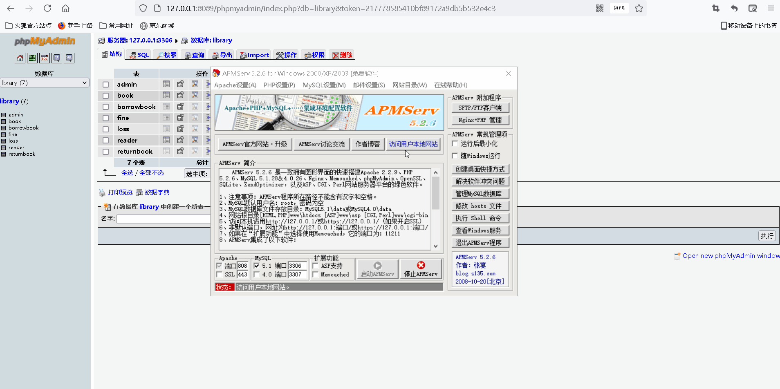Click the APMServ 简介 scrollbar down arrow

coord(436,246)
